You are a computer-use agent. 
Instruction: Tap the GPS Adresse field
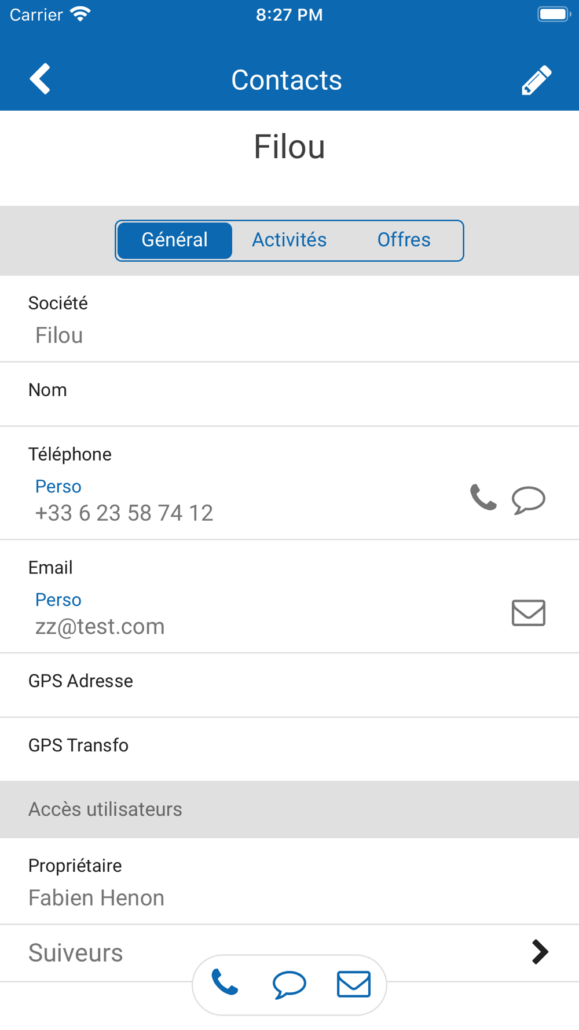pyautogui.click(x=289, y=685)
